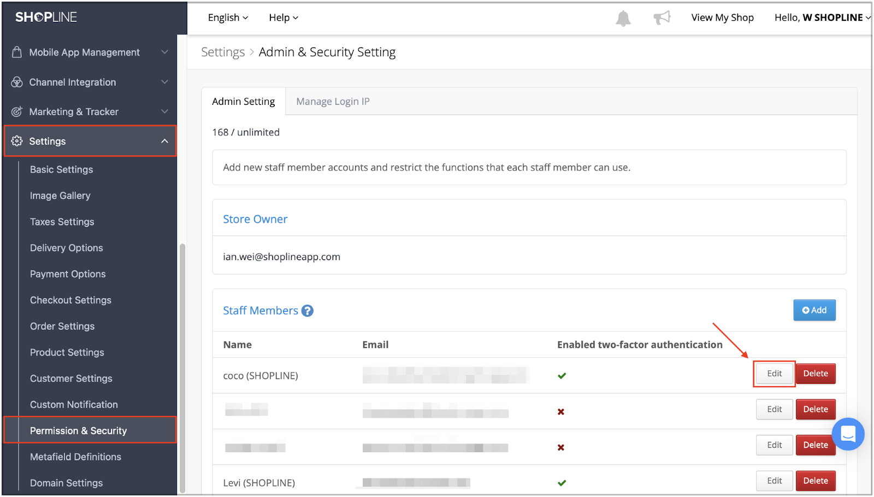Image resolution: width=874 pixels, height=497 pixels.
Task: Open Metafield Definitions in the sidebar
Action: pos(75,457)
